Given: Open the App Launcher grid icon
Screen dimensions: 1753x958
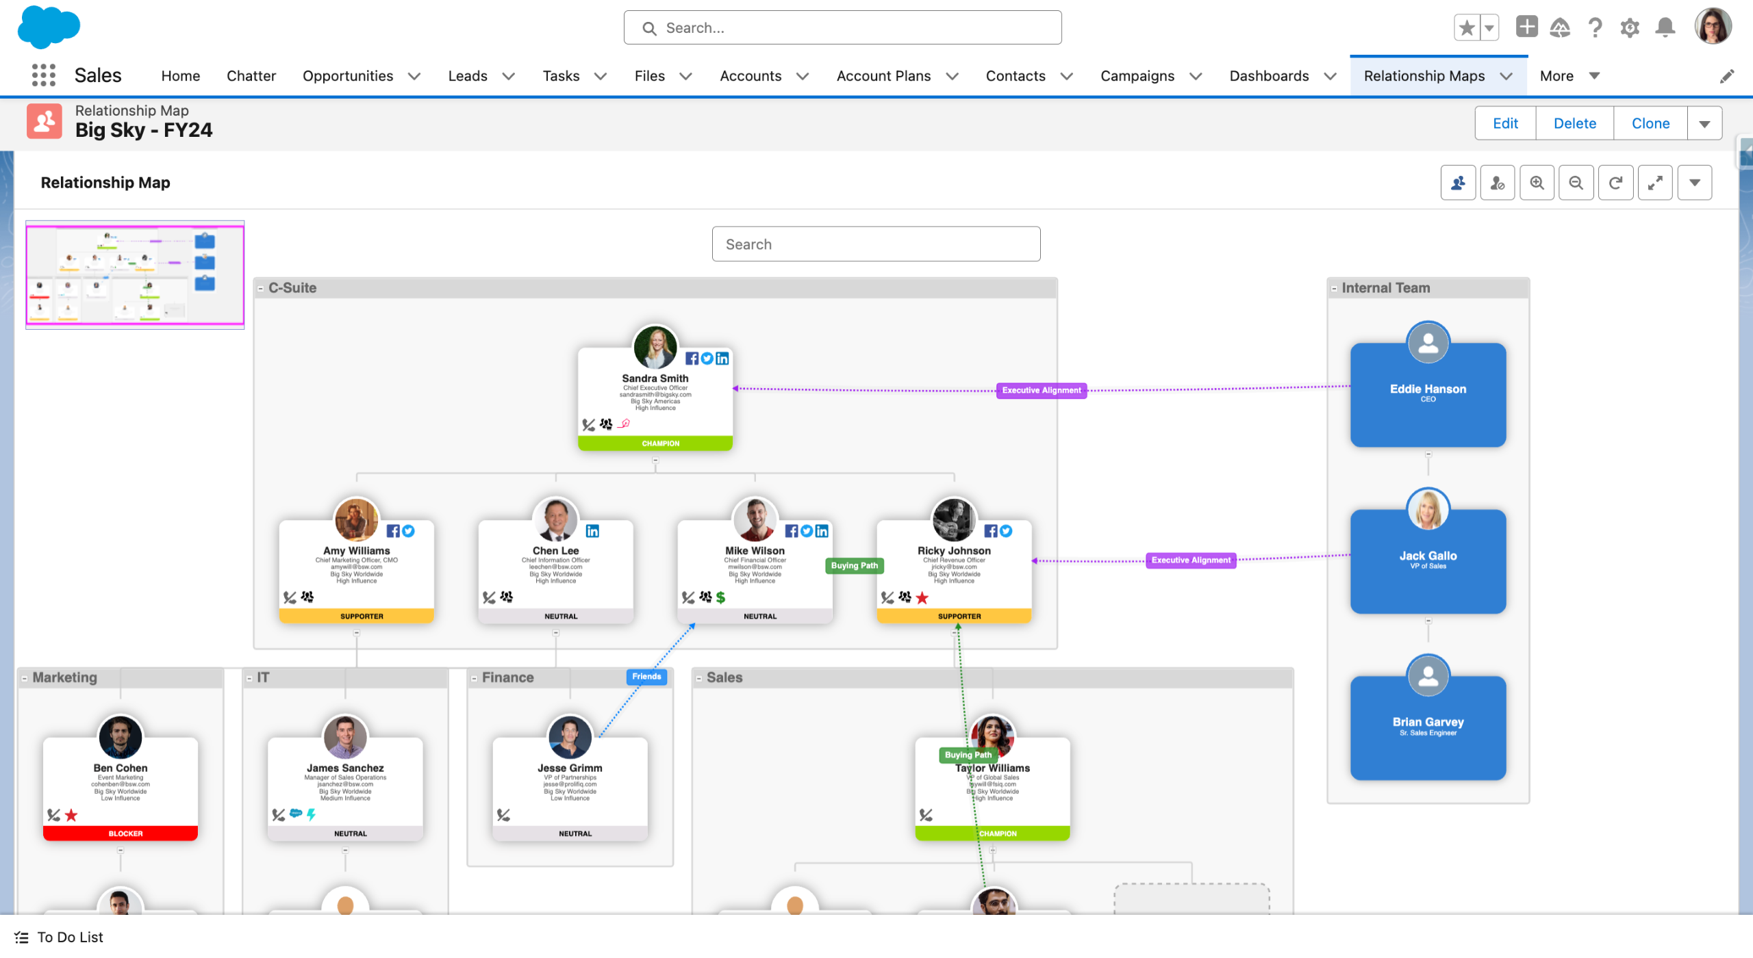Looking at the screenshot, I should (43, 75).
